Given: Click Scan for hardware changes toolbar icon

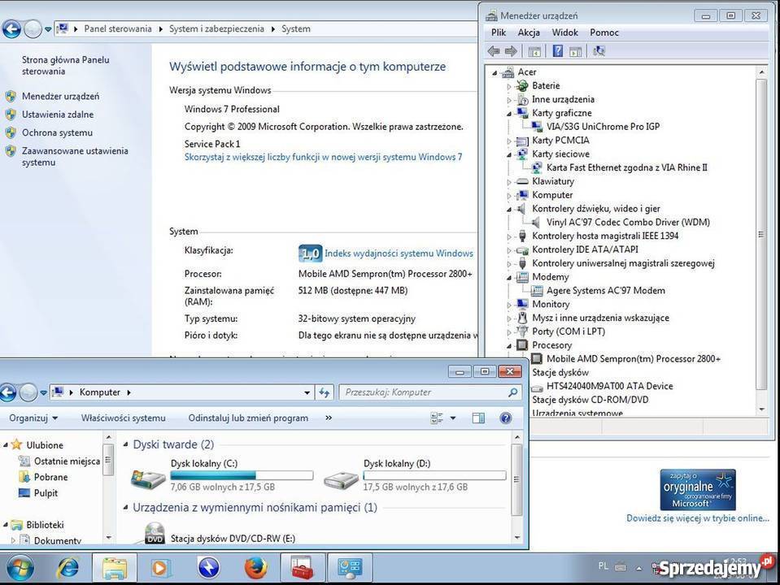Looking at the screenshot, I should click(x=599, y=51).
